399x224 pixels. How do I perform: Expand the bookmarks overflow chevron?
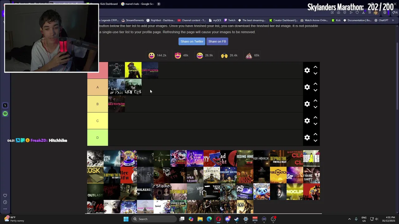pos(393,20)
